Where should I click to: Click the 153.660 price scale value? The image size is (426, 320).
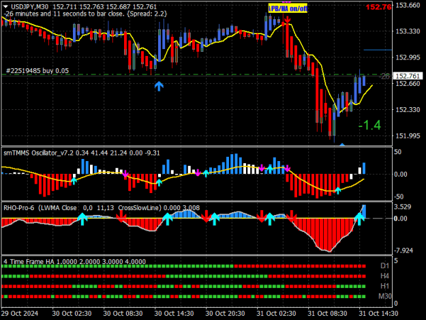(408, 5)
